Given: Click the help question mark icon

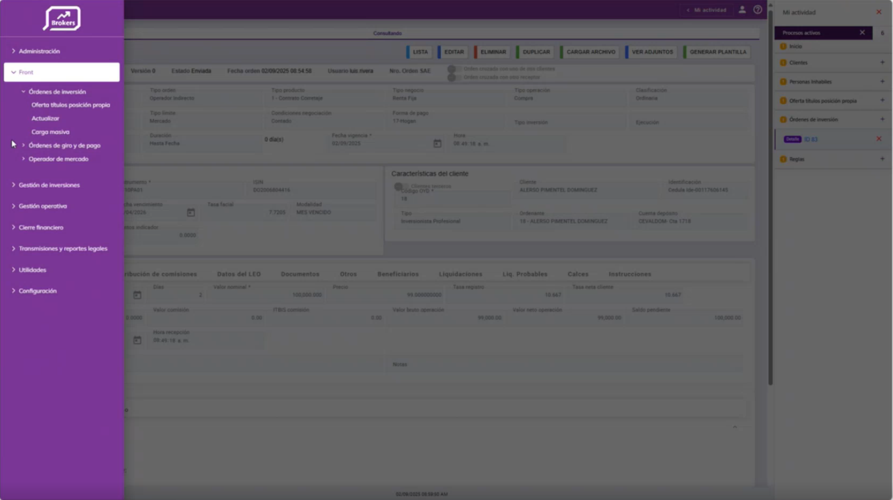Looking at the screenshot, I should pyautogui.click(x=758, y=10).
